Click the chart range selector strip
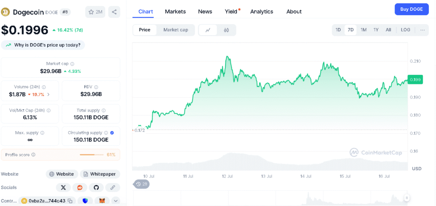Image resolution: width=436 pixels, height=206 pixels. [x=270, y=198]
